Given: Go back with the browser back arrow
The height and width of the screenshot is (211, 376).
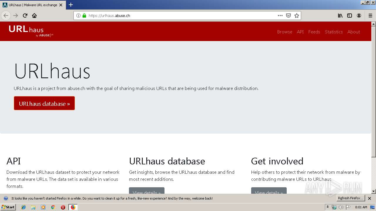Looking at the screenshot, I should click(x=6, y=16).
